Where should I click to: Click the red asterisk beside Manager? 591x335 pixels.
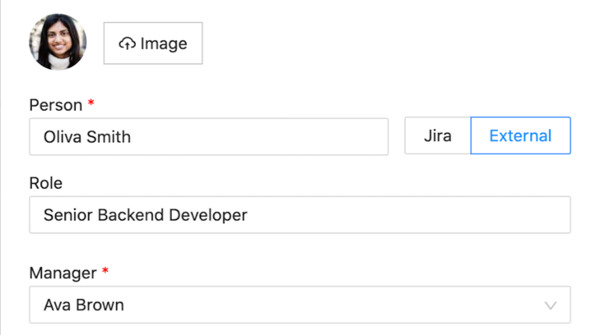point(105,273)
